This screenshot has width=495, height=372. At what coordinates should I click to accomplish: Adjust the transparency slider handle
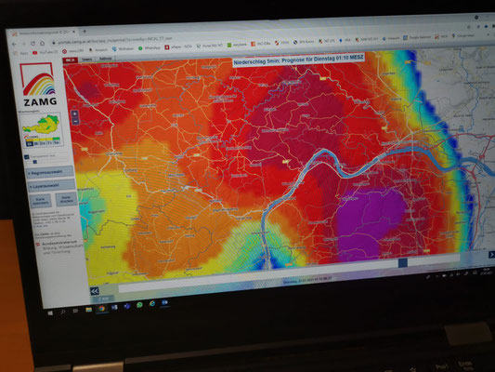pyautogui.click(x=35, y=162)
